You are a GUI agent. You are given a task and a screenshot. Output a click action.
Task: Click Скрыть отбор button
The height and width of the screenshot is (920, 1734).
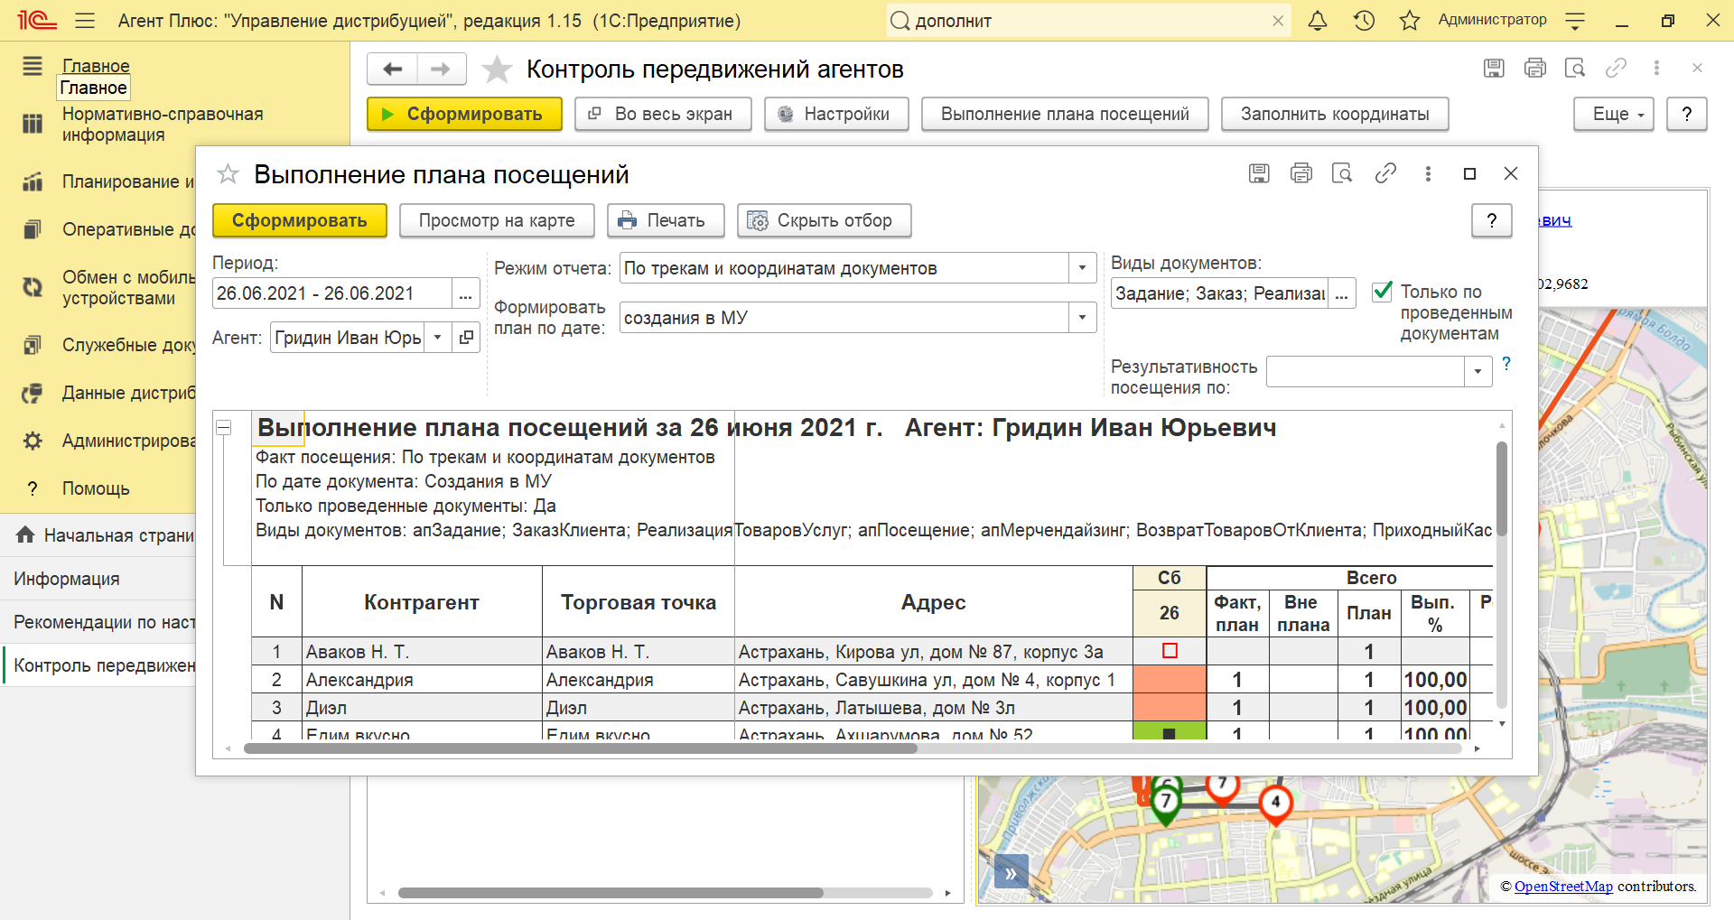coord(824,220)
